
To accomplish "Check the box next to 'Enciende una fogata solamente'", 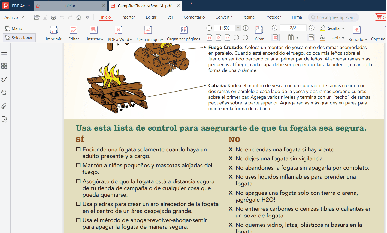I will [x=78, y=149].
